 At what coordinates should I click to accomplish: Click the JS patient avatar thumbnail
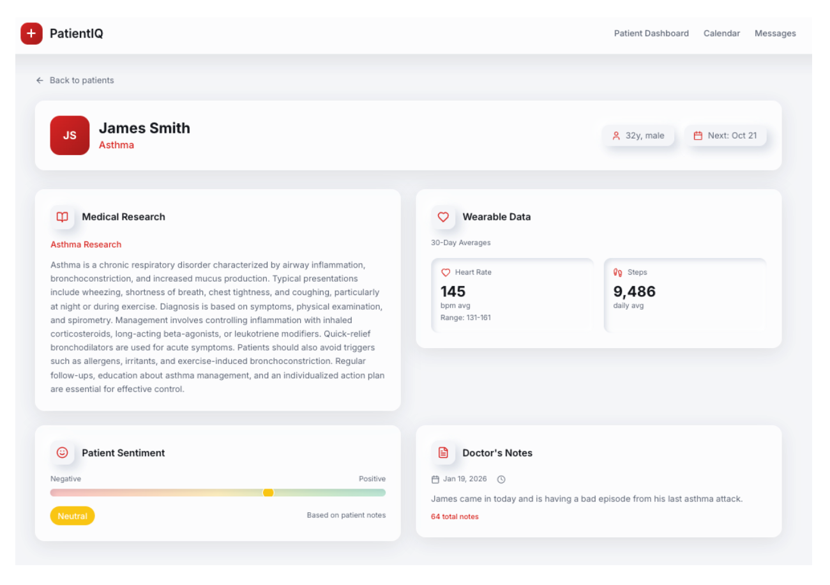70,135
